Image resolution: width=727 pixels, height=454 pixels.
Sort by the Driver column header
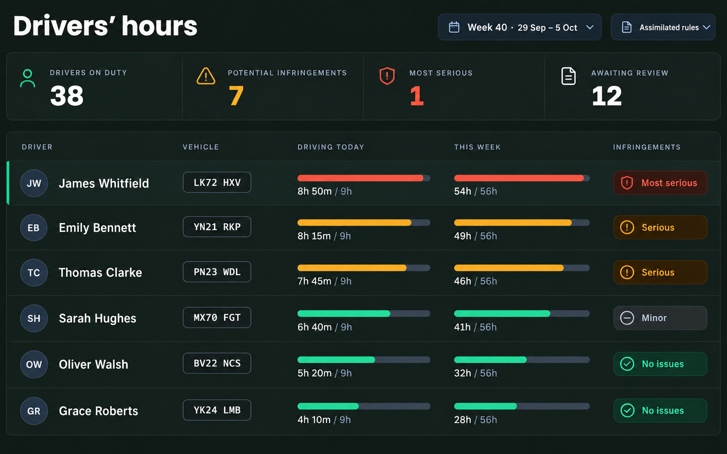click(x=37, y=147)
